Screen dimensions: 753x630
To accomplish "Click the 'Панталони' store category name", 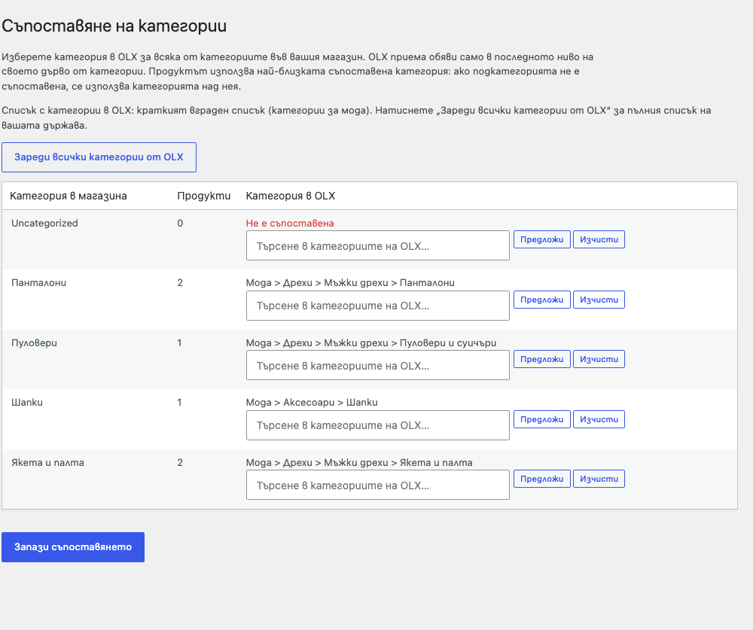I will 39,283.
